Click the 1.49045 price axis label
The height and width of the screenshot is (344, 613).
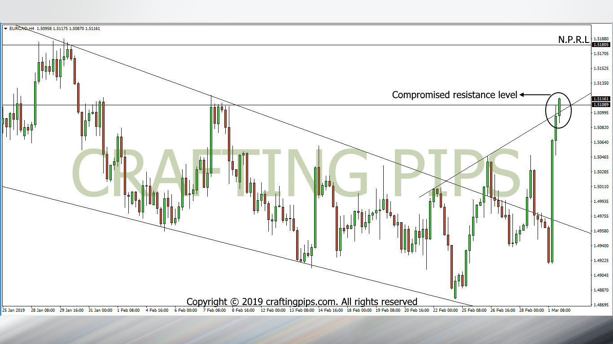[x=601, y=275]
